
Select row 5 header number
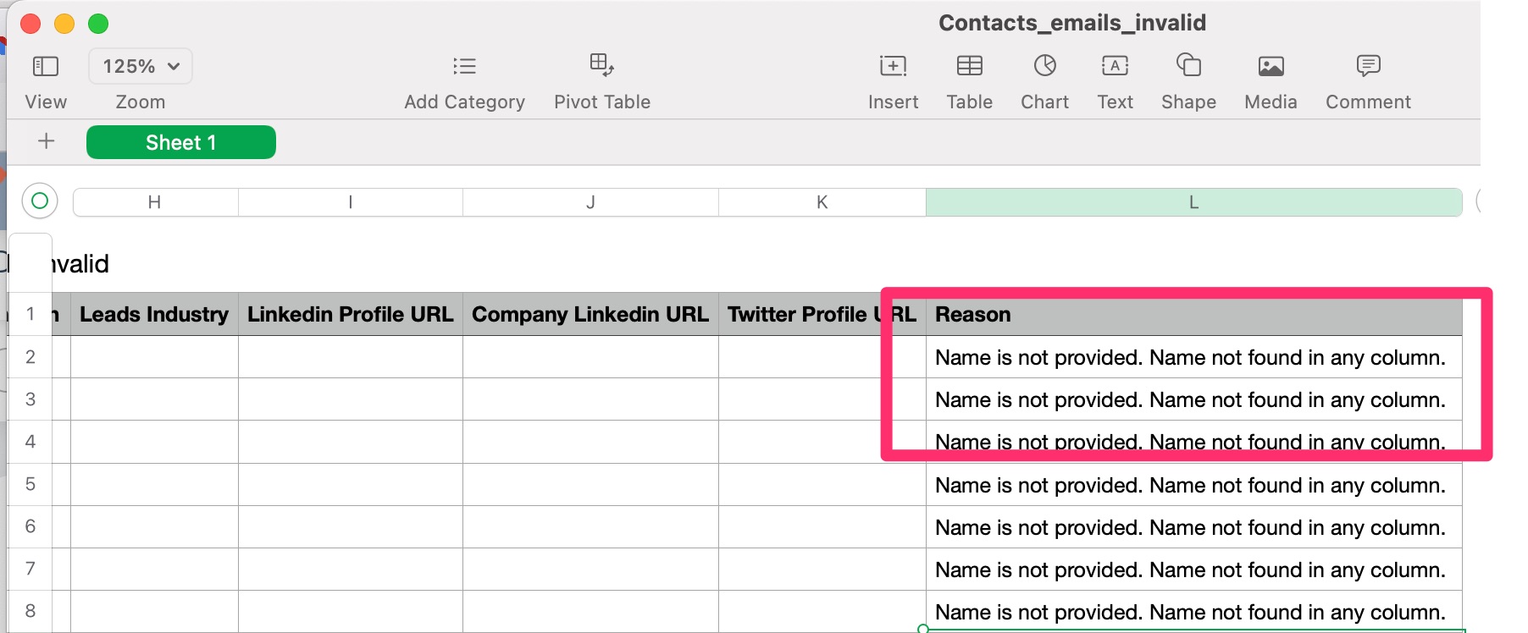[x=30, y=484]
